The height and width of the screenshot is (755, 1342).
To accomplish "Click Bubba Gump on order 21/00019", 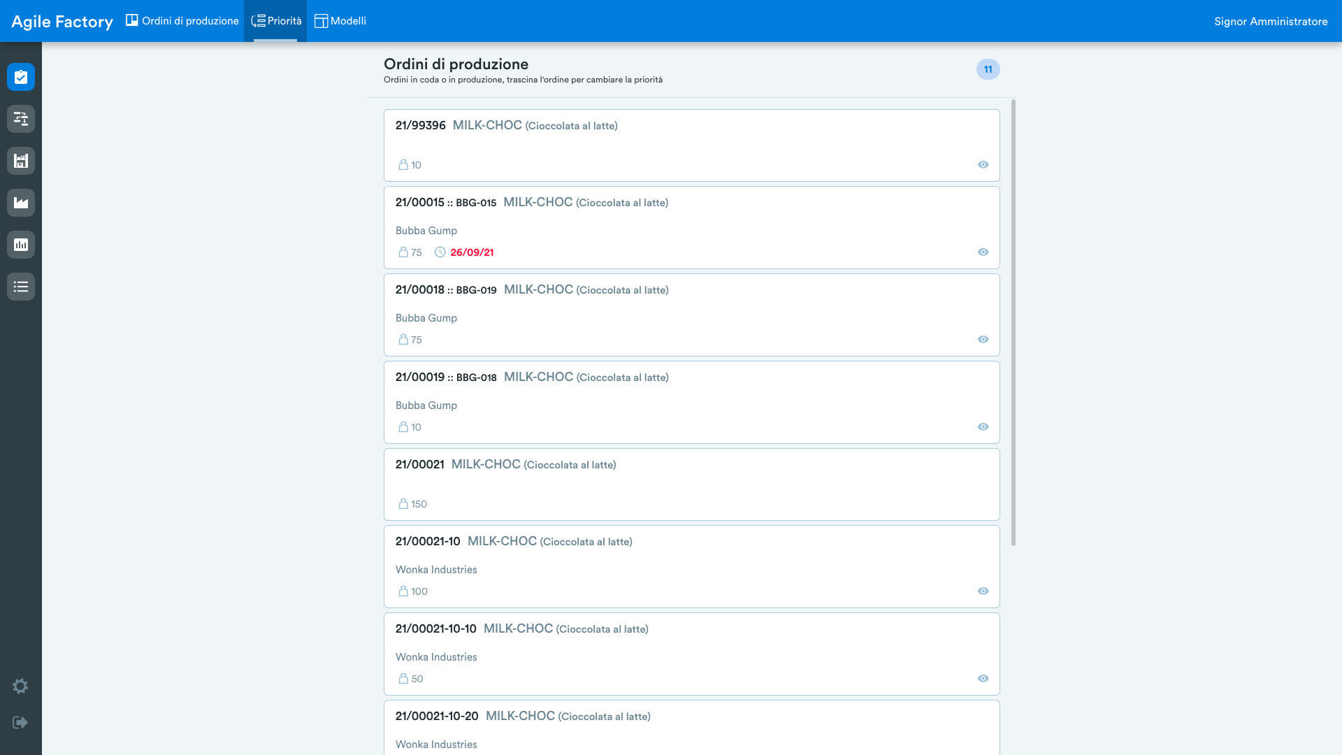I will (x=426, y=405).
